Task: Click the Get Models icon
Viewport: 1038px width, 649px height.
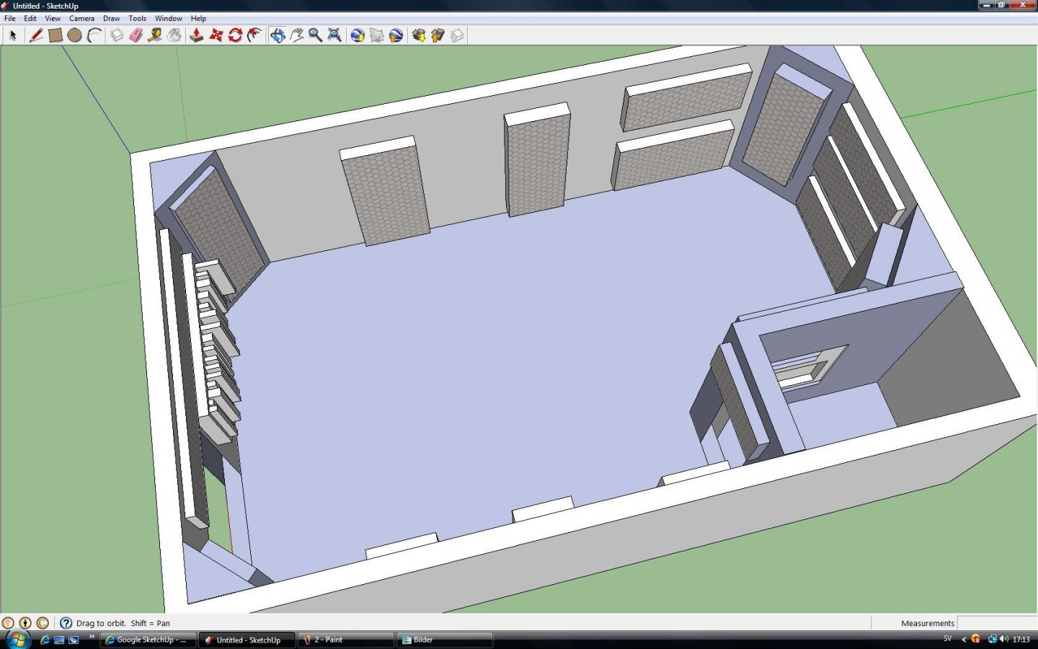Action: pyautogui.click(x=418, y=35)
